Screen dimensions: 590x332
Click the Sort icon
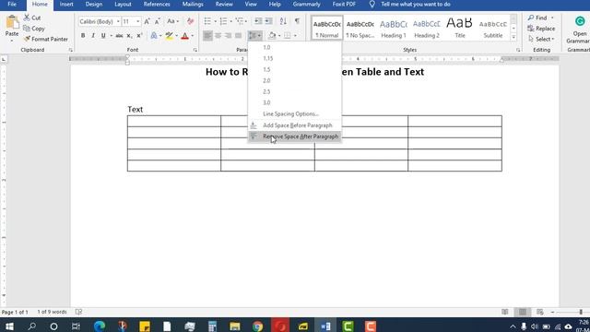283,21
